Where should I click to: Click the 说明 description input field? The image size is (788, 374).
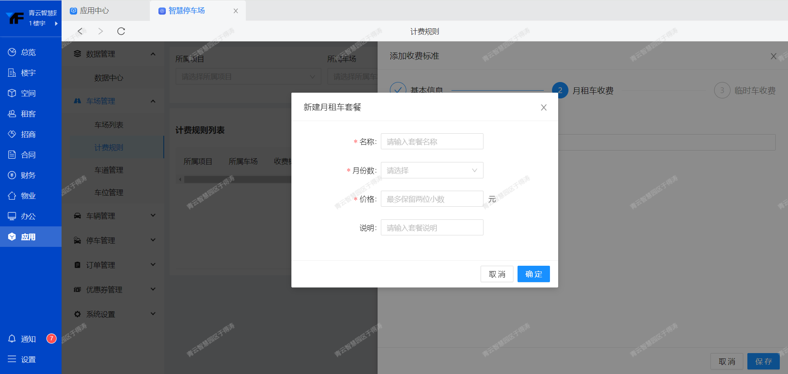432,228
